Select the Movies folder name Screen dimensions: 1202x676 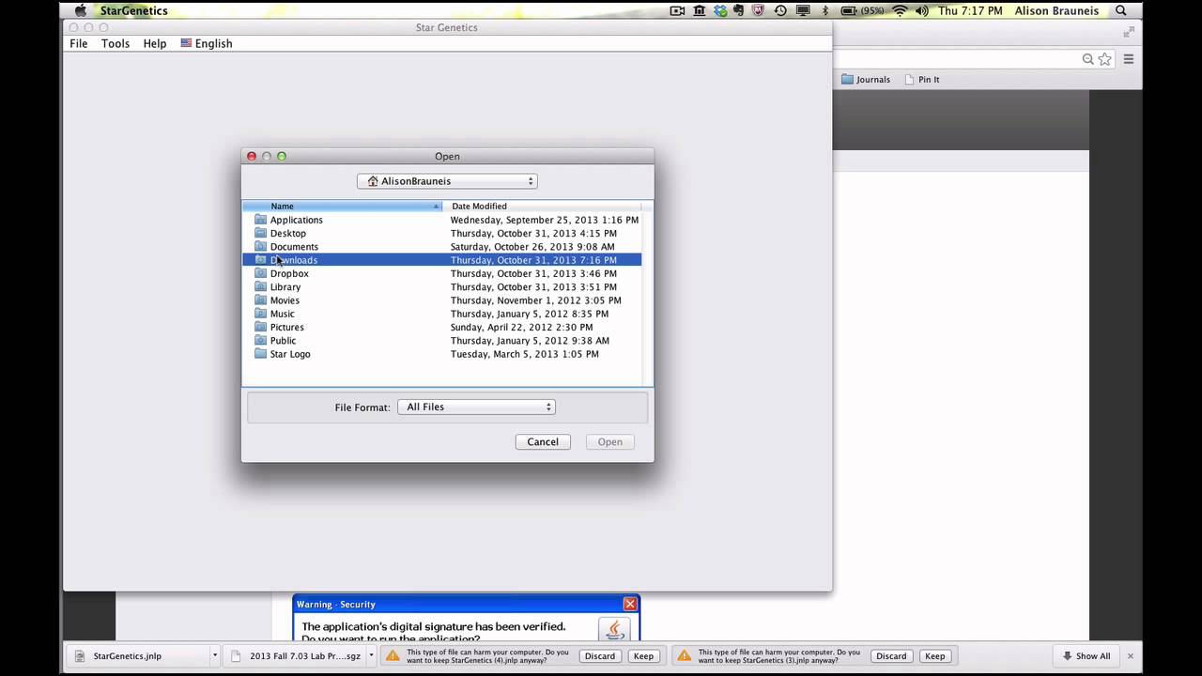[x=285, y=300]
